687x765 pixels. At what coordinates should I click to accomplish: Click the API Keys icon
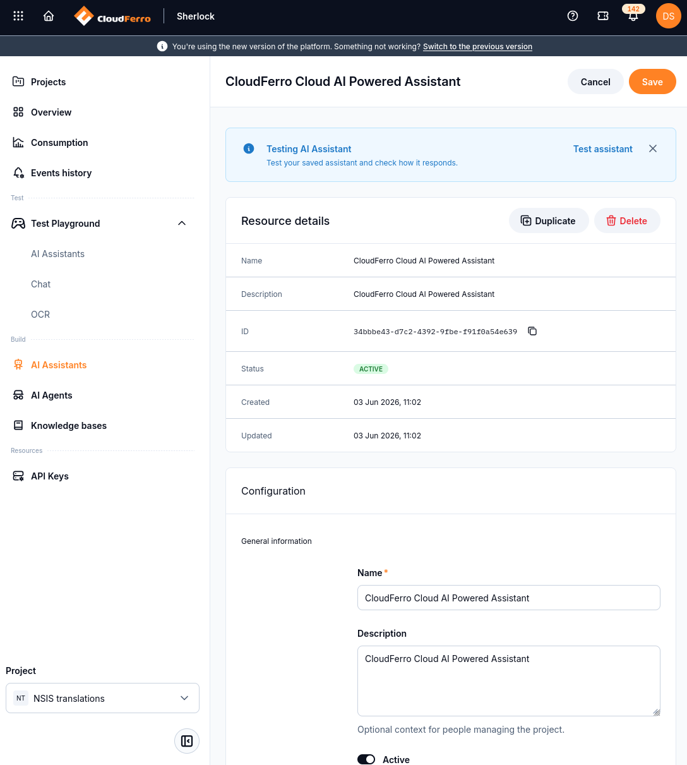pos(18,476)
